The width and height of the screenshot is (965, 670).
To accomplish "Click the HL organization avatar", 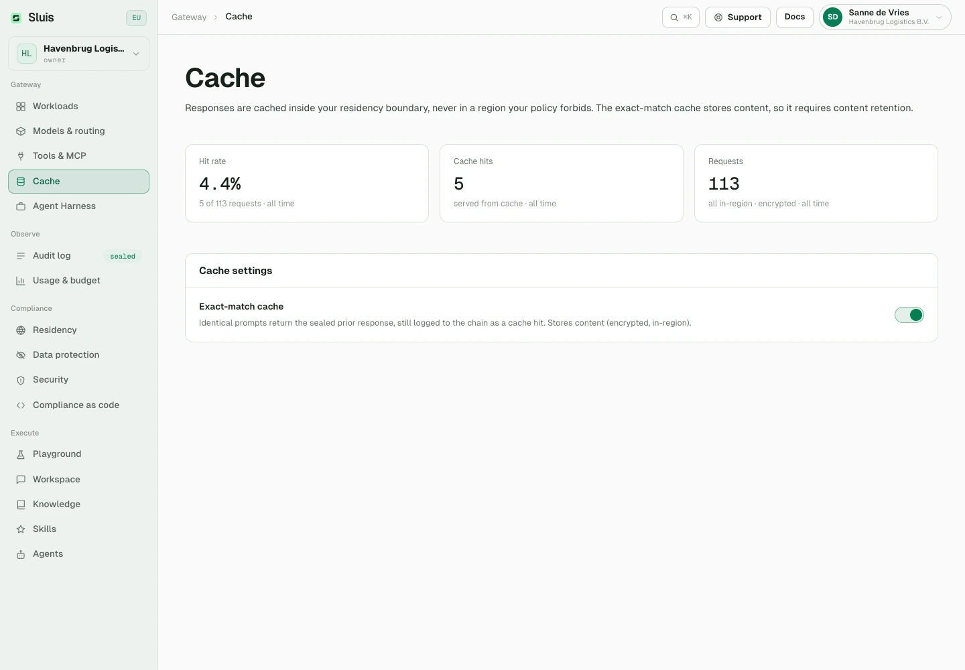I will [26, 54].
